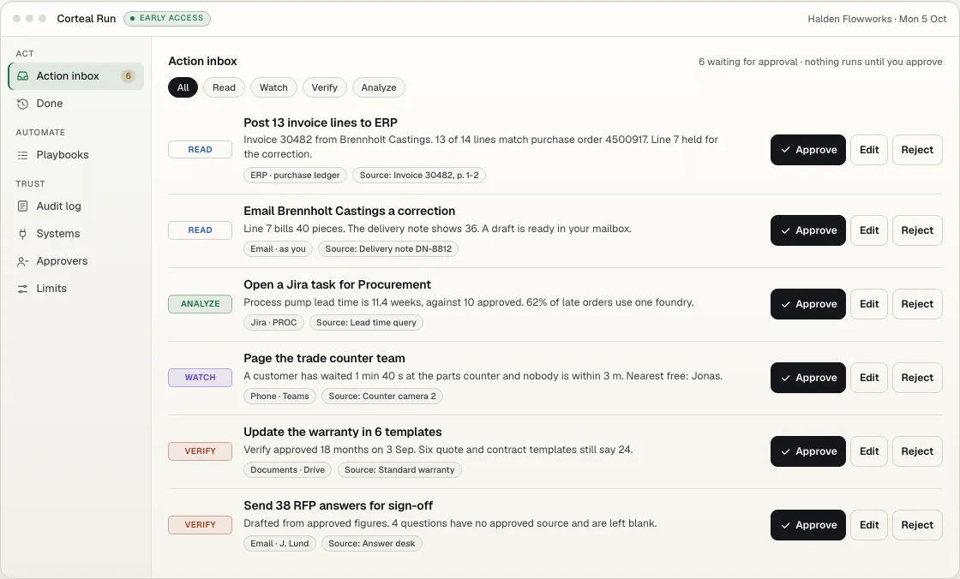
Task: Click the Corteal Run app title
Action: click(x=87, y=19)
